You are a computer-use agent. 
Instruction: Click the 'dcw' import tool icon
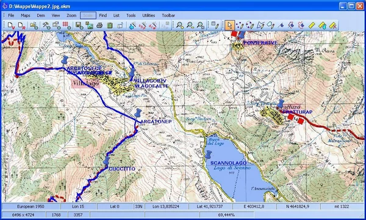[152, 25]
